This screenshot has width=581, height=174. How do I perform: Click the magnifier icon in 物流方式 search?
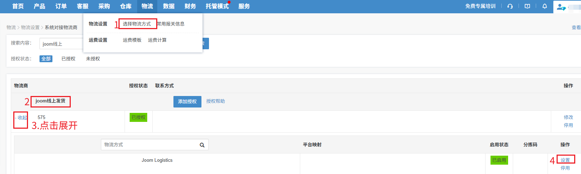point(202,145)
